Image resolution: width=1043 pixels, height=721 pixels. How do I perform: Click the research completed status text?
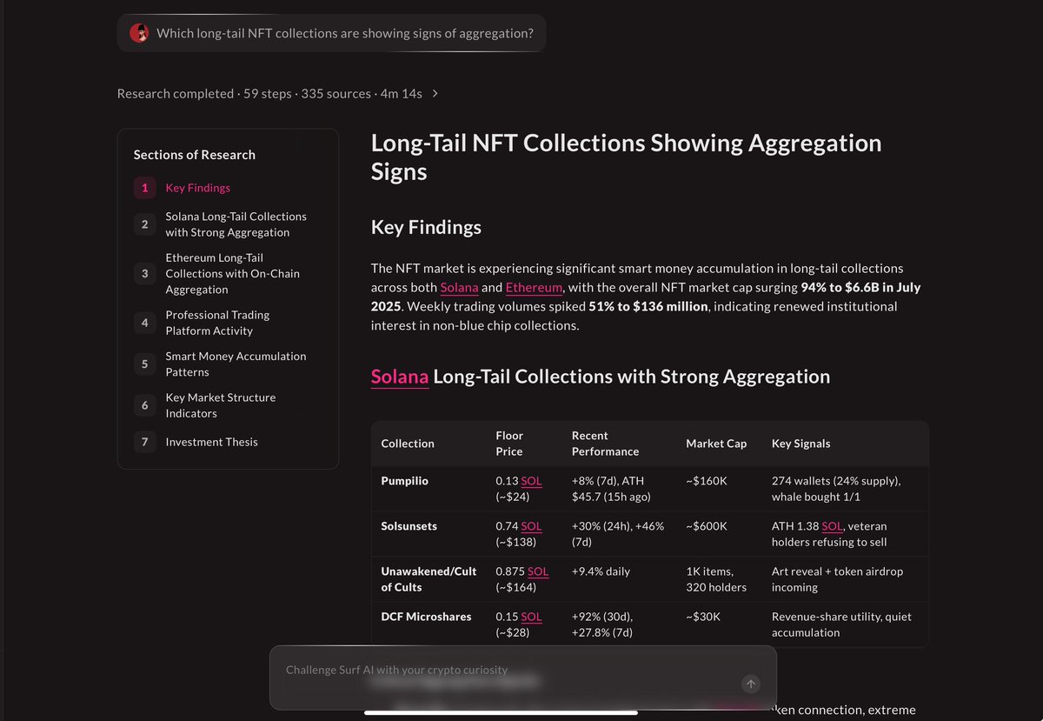269,93
